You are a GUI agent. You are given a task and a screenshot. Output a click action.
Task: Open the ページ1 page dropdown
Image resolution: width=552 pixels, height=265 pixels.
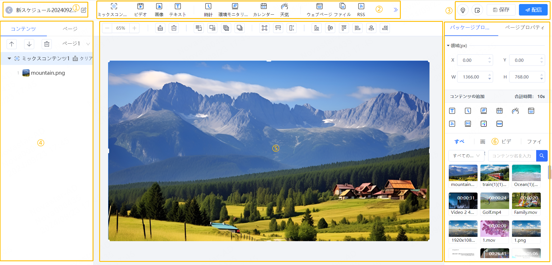(88, 44)
